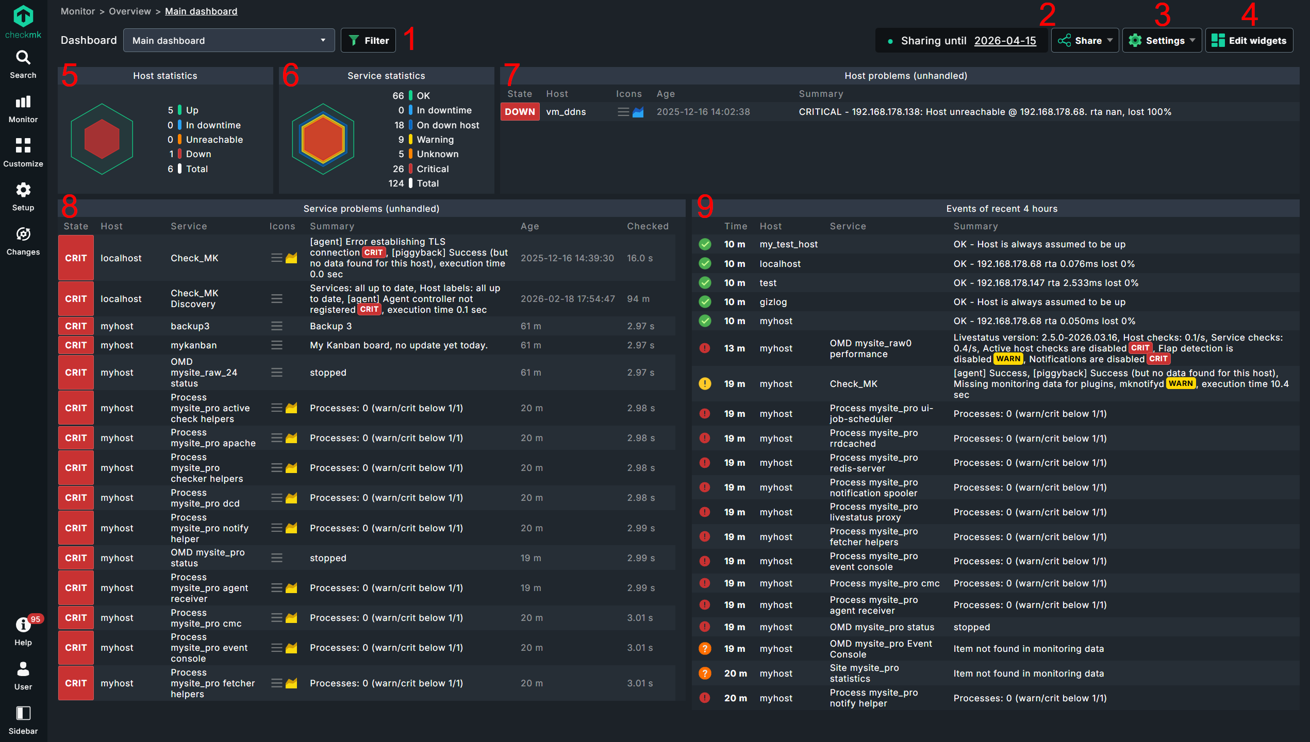1310x742 pixels.
Task: Open Check_MK Discovery service link
Action: pyautogui.click(x=194, y=299)
